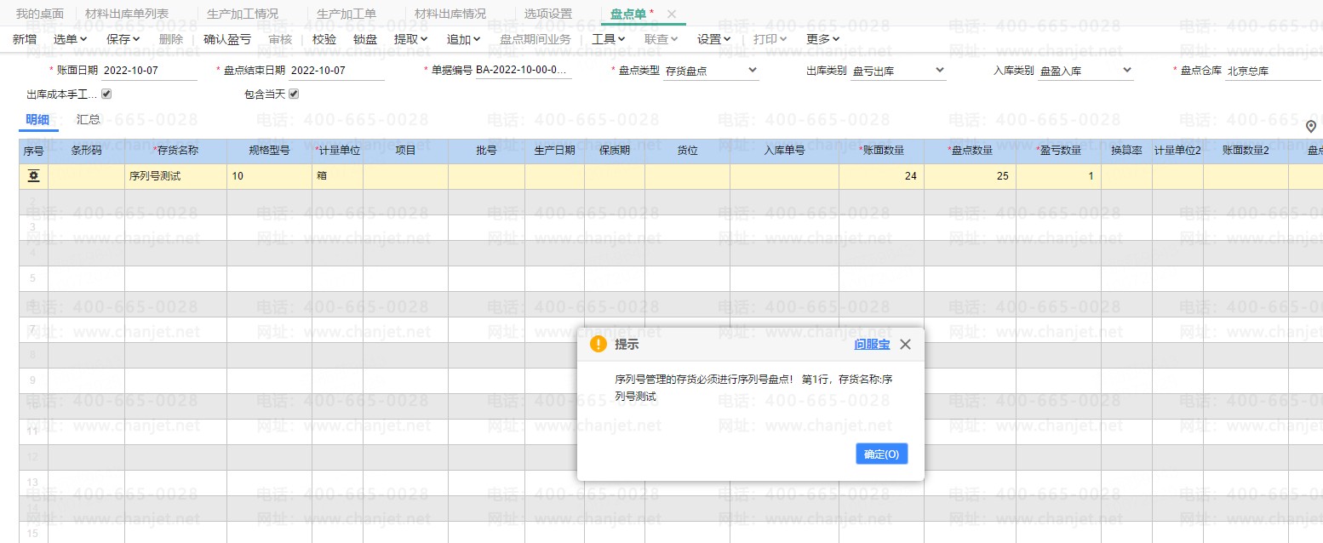Uncheck the 包含当天 checkbox
1323x543 pixels.
(294, 94)
